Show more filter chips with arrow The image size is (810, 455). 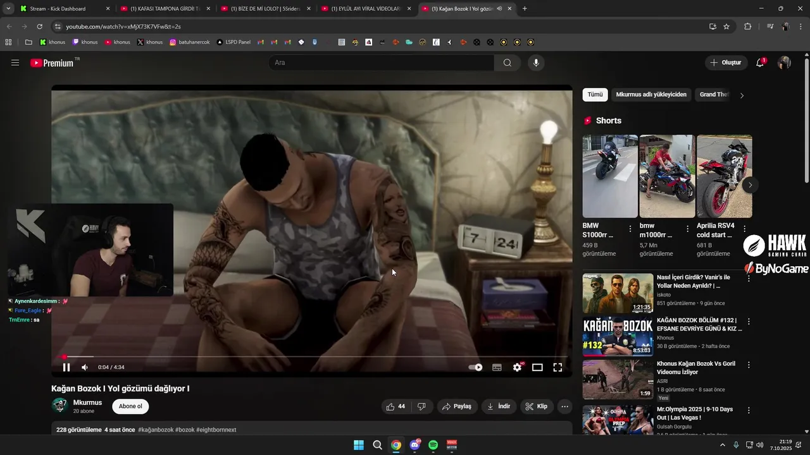[x=742, y=95]
